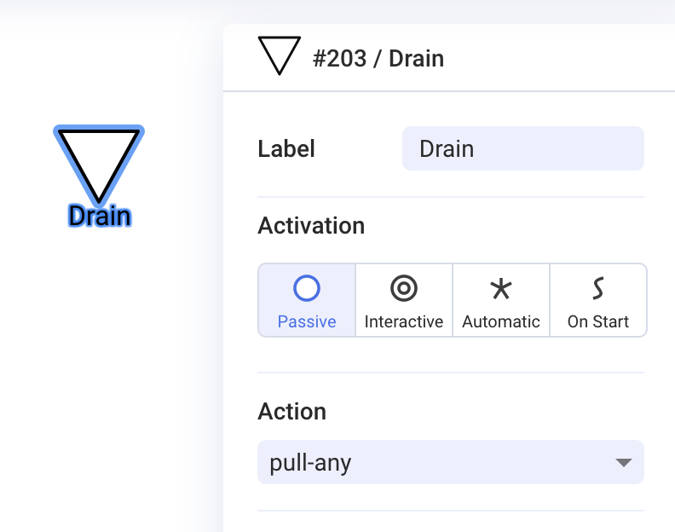Click the blue Drain caption under the node

click(x=100, y=216)
